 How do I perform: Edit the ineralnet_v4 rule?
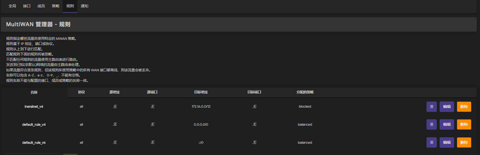coord(447,107)
